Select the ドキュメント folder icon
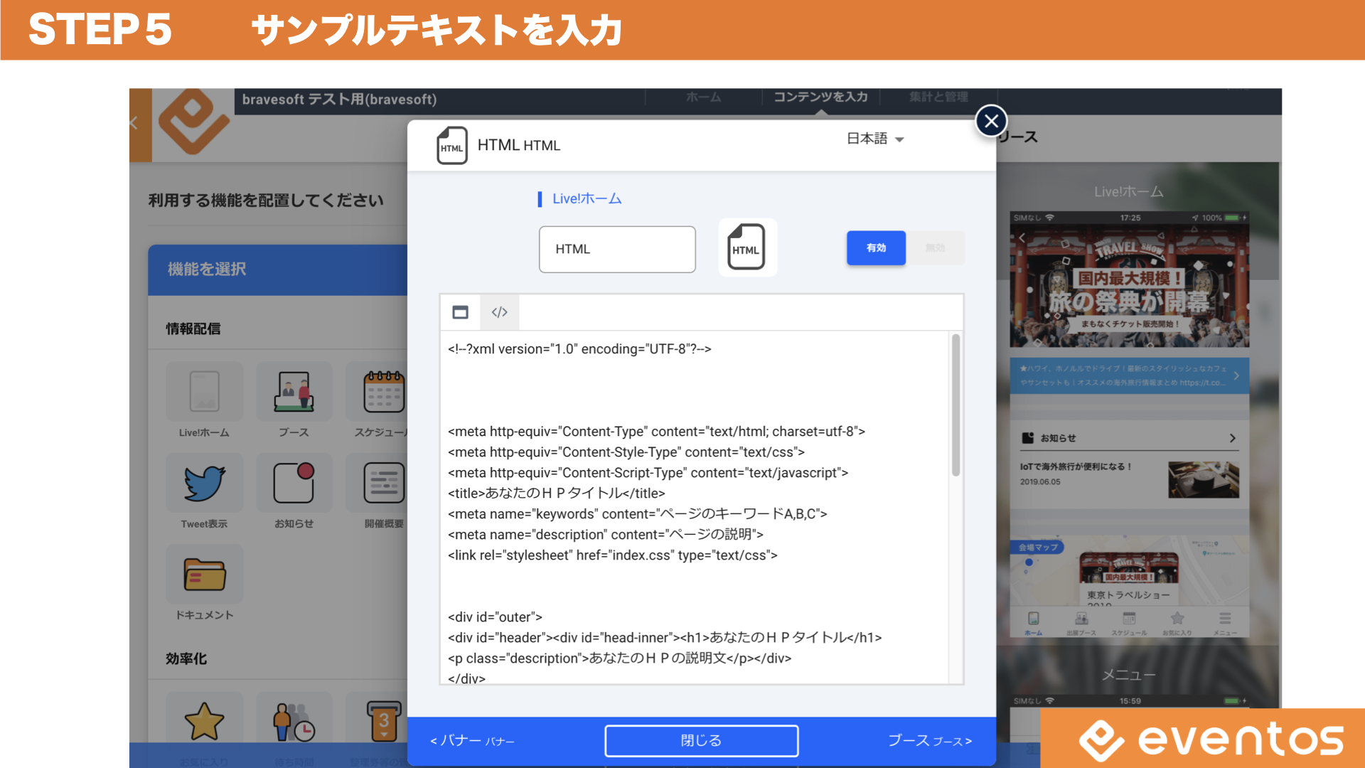Viewport: 1365px width, 768px height. tap(204, 574)
